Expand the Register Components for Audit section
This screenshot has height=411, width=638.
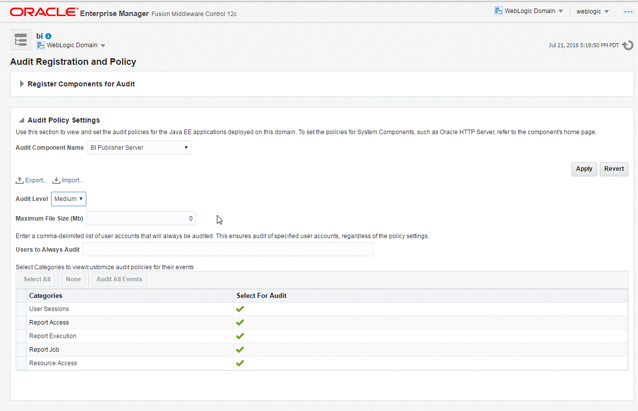pos(22,84)
